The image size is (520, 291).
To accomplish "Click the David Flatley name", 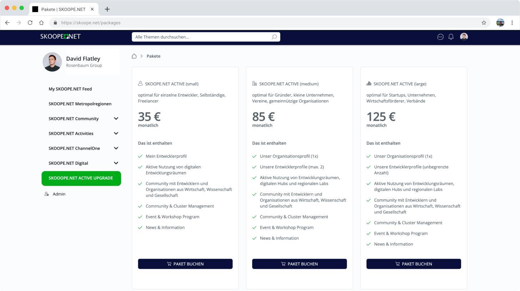I will coord(83,58).
